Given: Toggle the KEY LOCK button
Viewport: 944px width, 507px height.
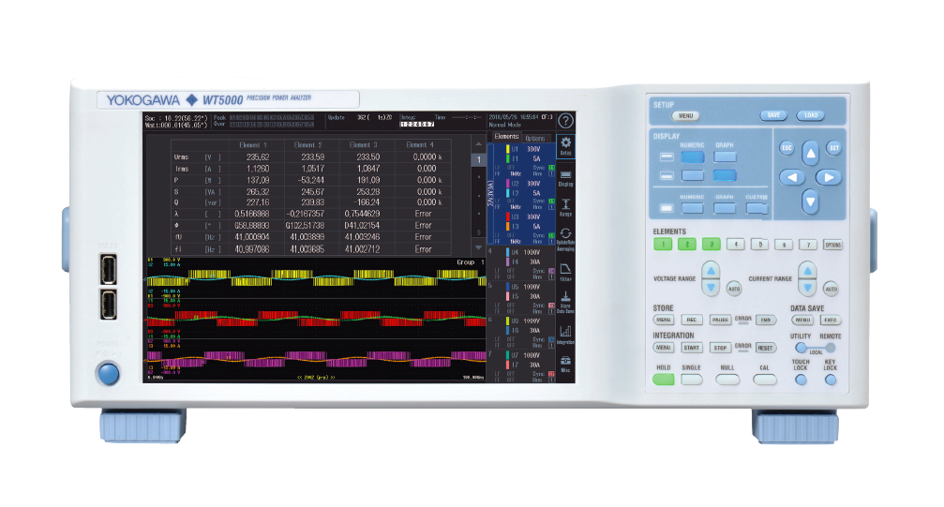Looking at the screenshot, I should point(830,380).
